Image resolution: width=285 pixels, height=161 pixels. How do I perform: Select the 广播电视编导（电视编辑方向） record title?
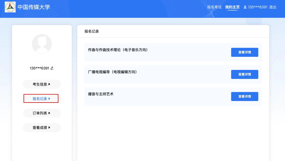click(x=112, y=72)
